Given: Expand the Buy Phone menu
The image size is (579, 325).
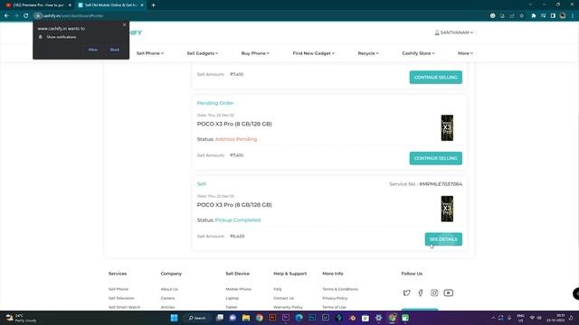Looking at the screenshot, I should click(255, 53).
